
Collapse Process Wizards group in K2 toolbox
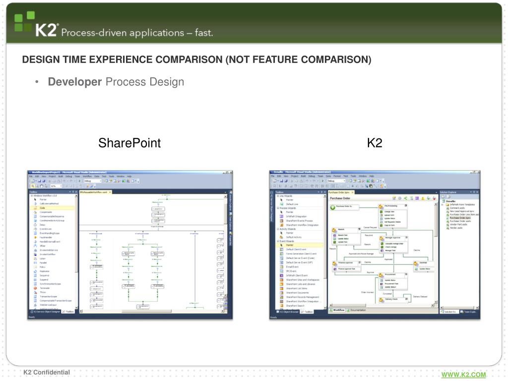click(278, 208)
